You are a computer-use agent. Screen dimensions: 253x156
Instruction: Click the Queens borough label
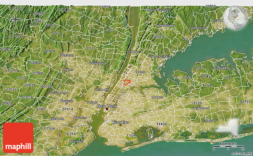tap(157, 97)
